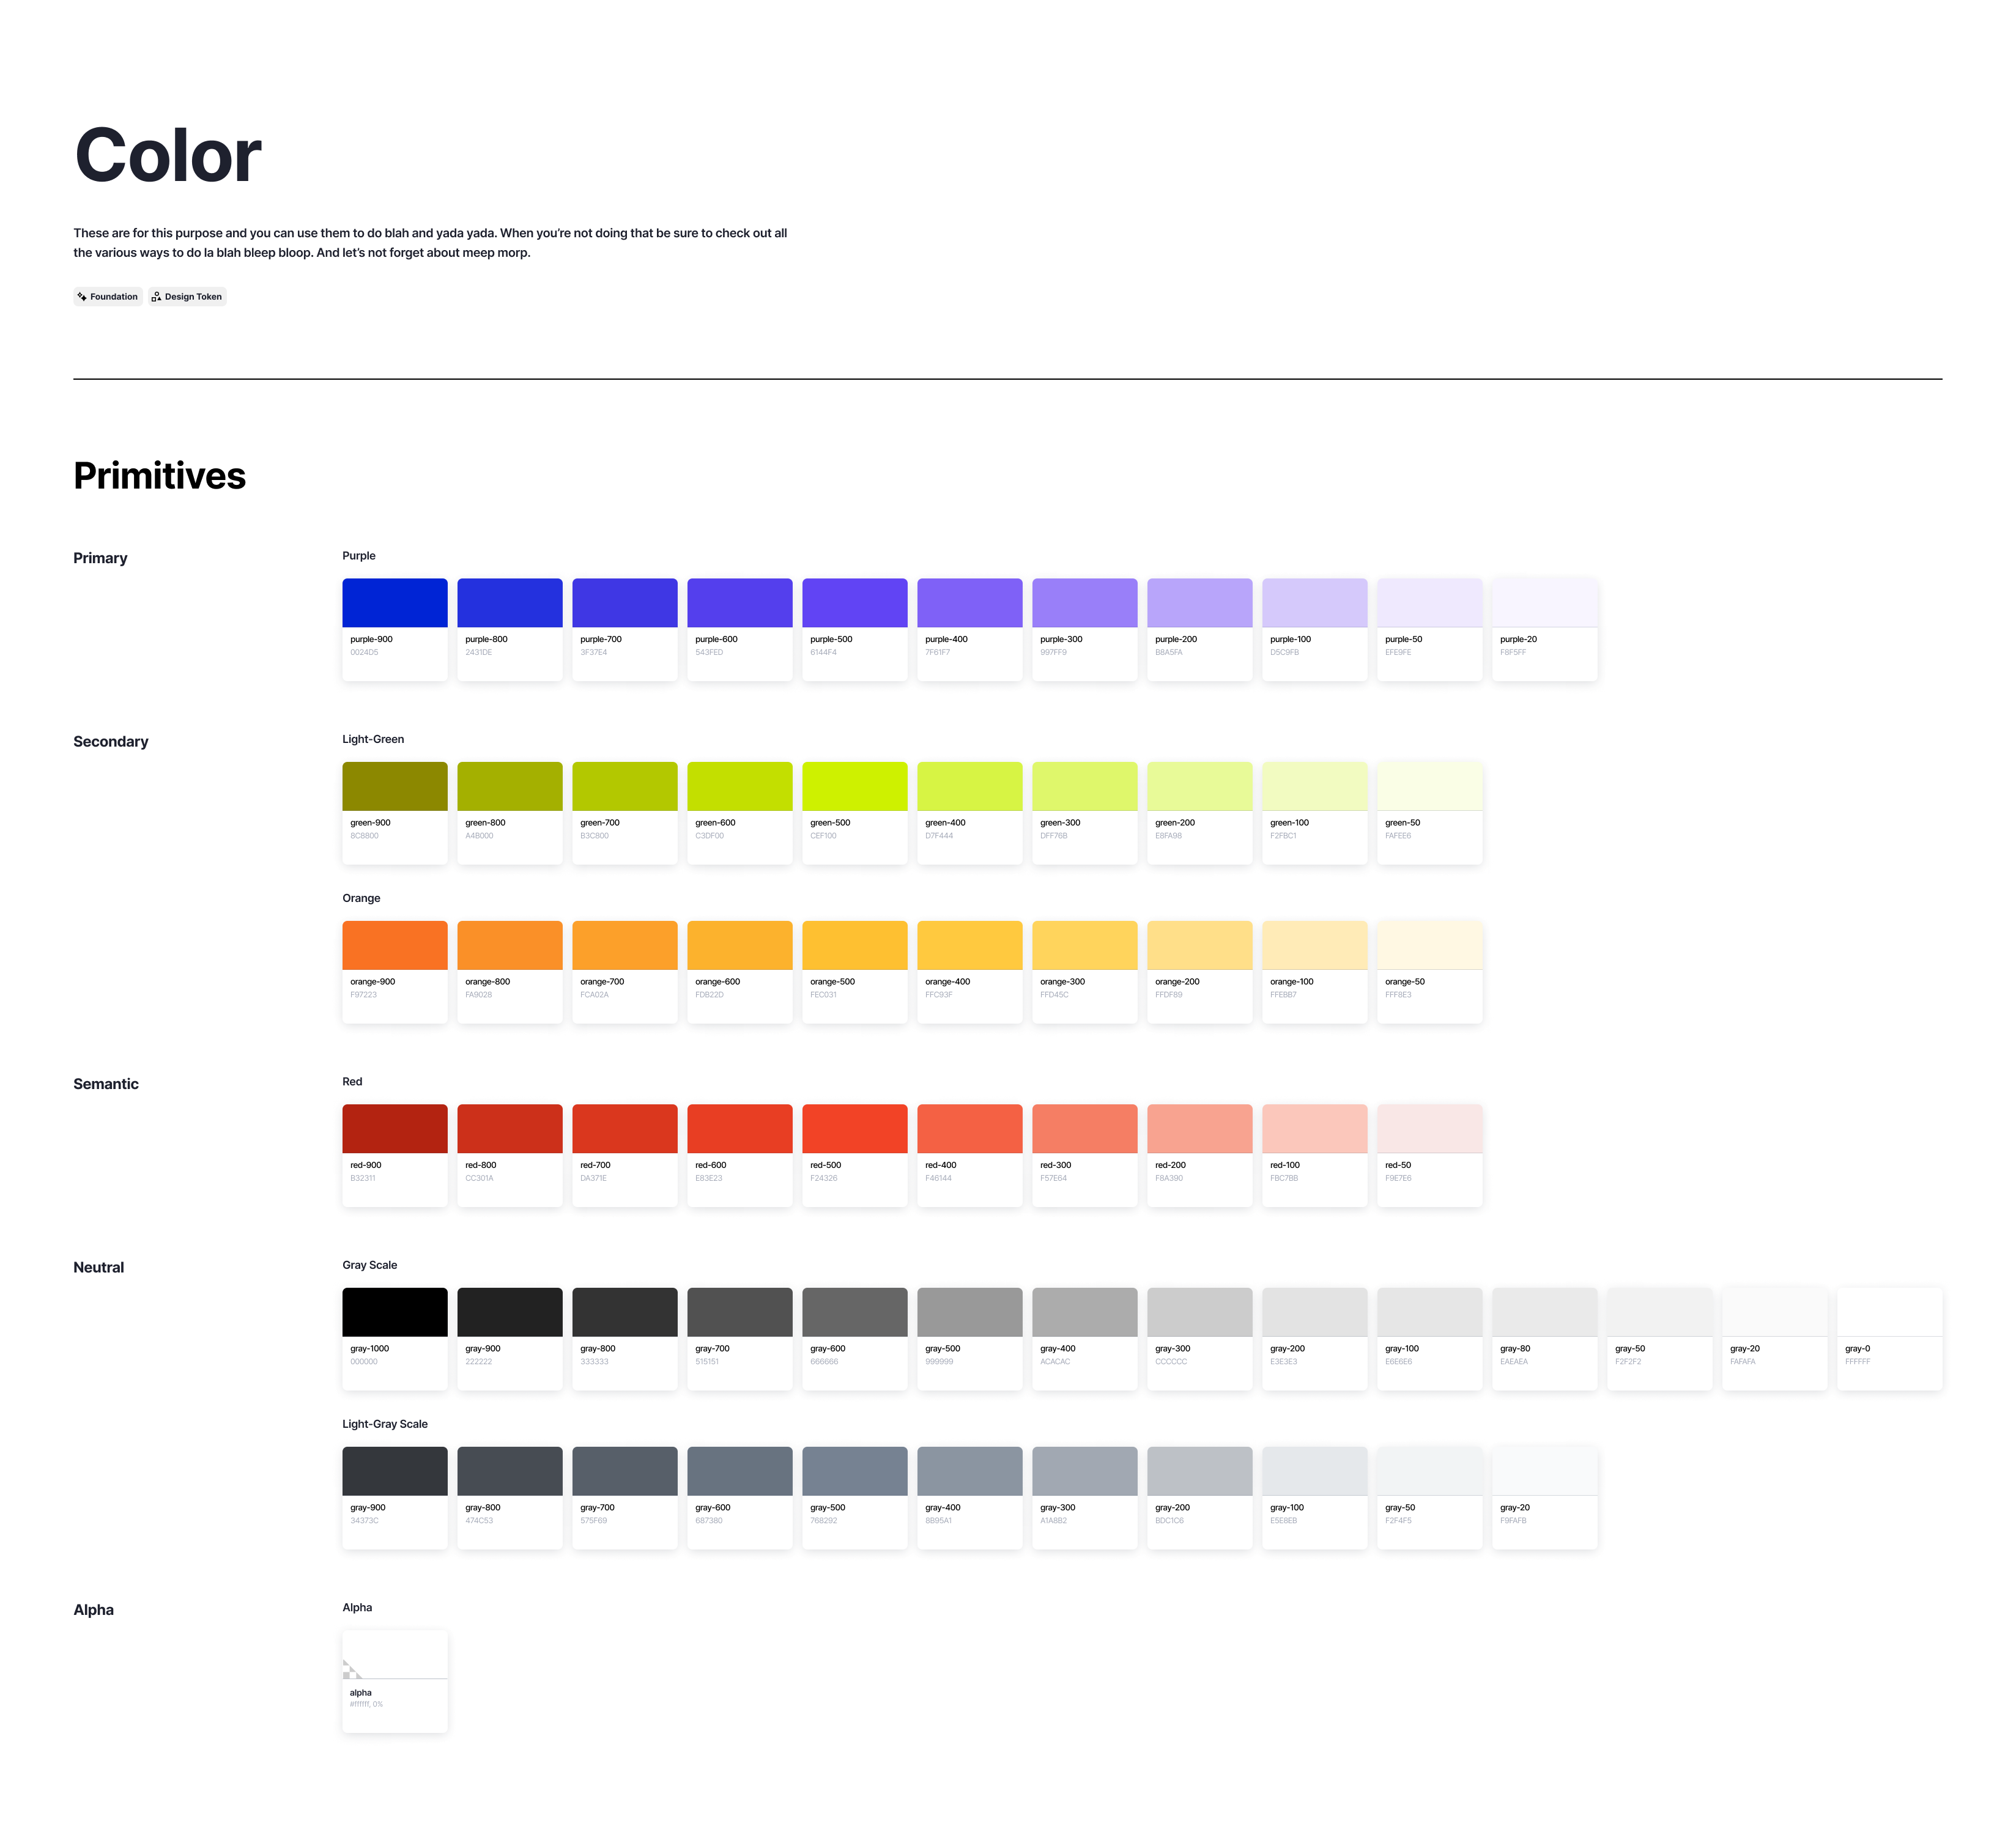Pick the gray-0 white swatch
The image size is (2016, 1843).
click(1889, 1312)
